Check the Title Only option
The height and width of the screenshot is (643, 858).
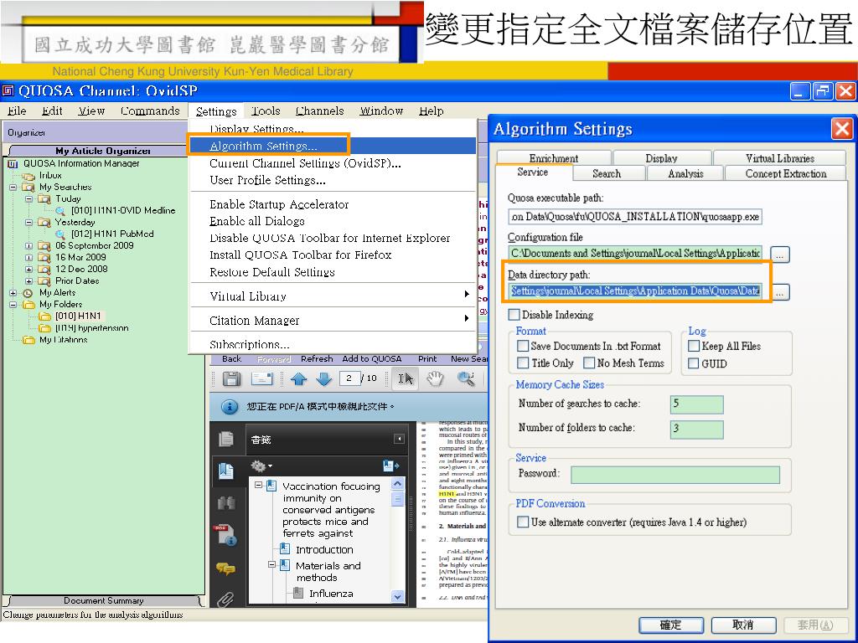coord(523,363)
